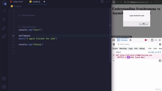
Task: Stop loading page in browser
Action: click(x=121, y=2)
